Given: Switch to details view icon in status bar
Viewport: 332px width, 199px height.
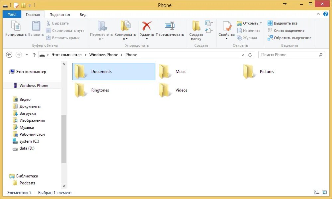Looking at the screenshot, I should [x=317, y=192].
